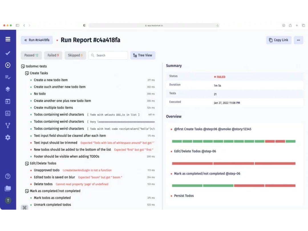Open the settings gear in the sidebar

point(8,137)
